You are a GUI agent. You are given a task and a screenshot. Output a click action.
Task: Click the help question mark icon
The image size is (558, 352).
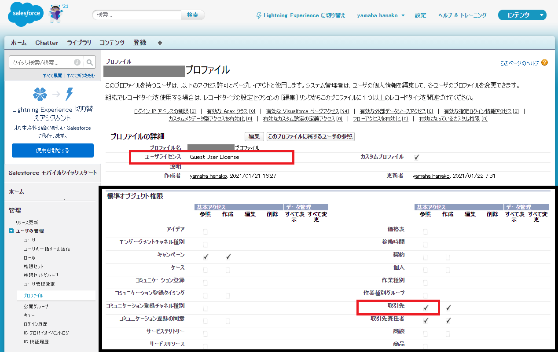(x=545, y=63)
